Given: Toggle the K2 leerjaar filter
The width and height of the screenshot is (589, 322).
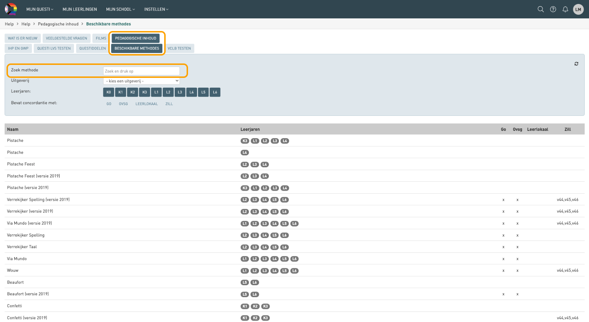Looking at the screenshot, I should click(x=132, y=92).
